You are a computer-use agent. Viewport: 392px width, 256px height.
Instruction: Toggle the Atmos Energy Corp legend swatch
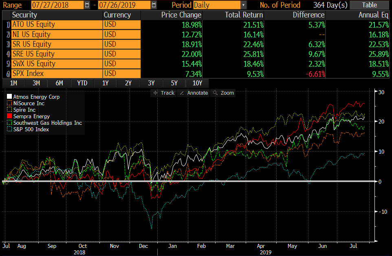coord(9,96)
